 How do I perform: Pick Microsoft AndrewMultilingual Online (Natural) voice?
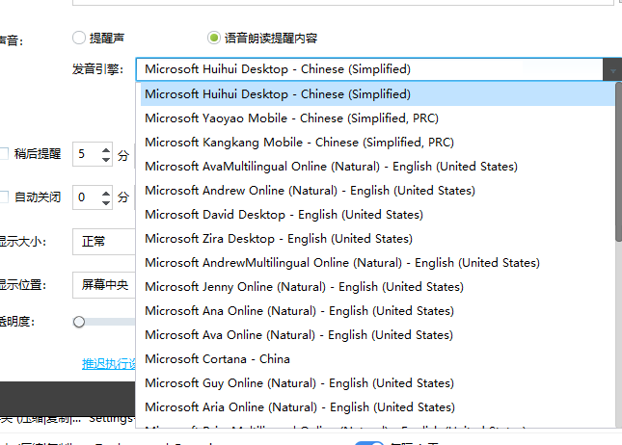click(x=377, y=263)
